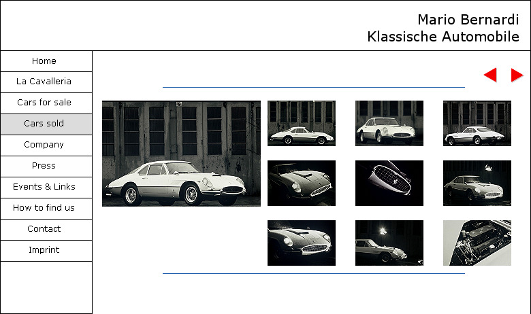Go to La Cavalleria page
This screenshot has width=531, height=314.
point(46,82)
